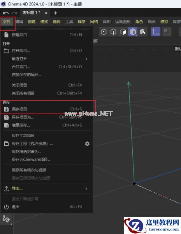Choose 关闭所有项目 menu entry
Viewport: 181px width, 234px height.
coord(46,93)
